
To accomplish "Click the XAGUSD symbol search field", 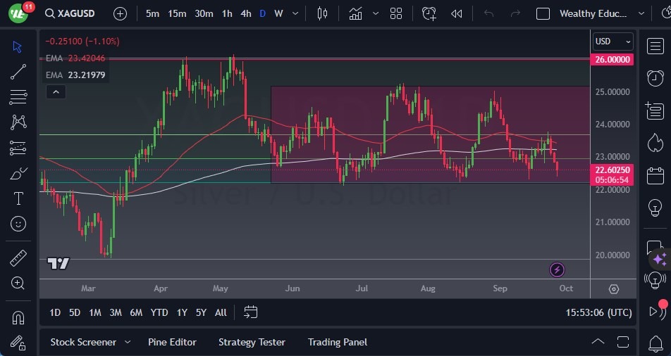I will coord(74,13).
